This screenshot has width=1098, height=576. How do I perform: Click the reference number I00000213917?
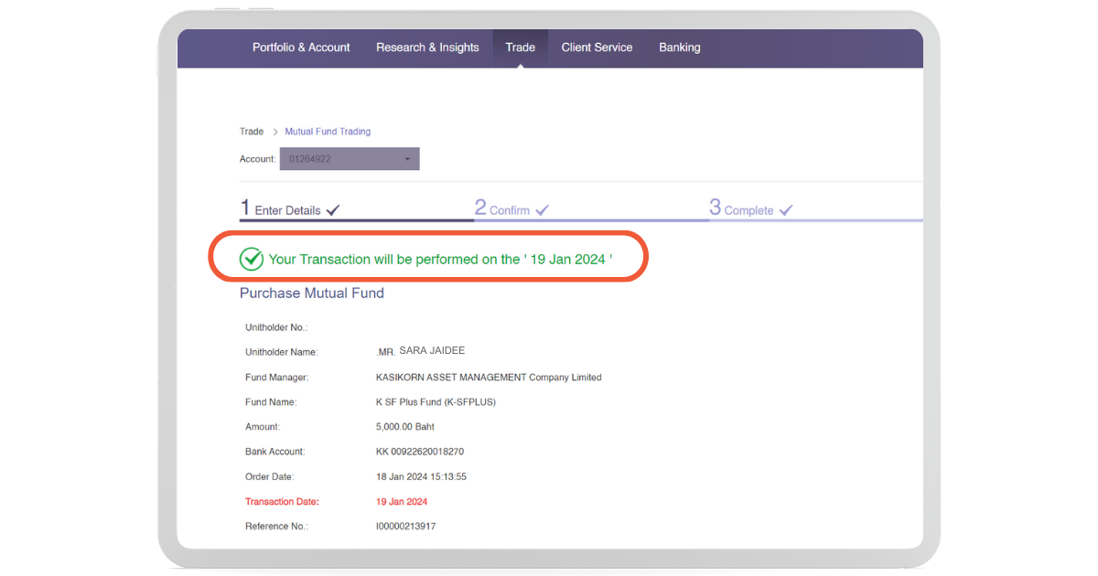405,527
